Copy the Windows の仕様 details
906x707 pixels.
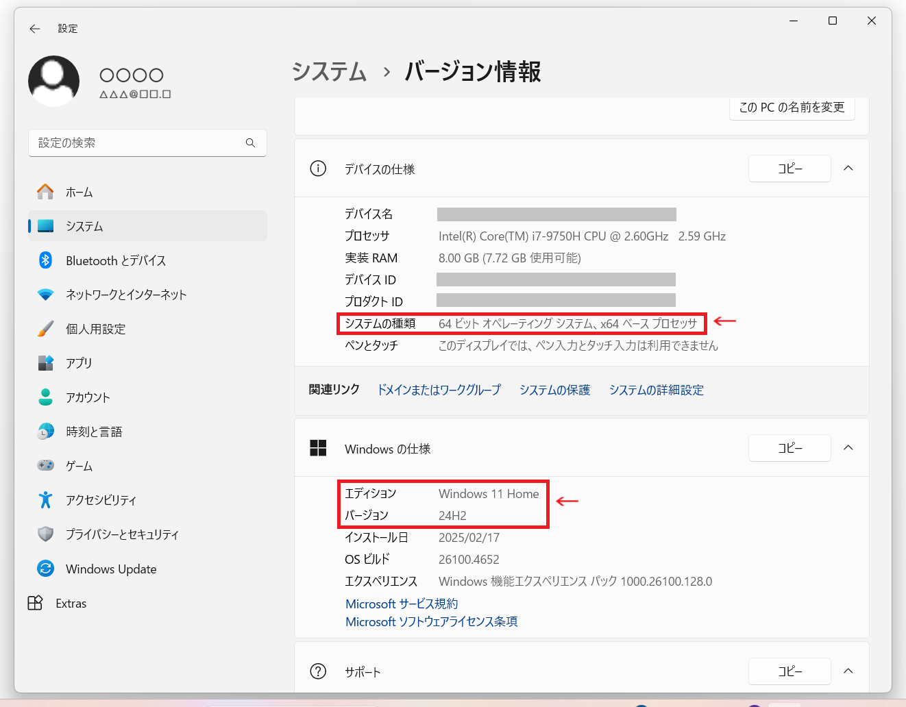click(789, 448)
